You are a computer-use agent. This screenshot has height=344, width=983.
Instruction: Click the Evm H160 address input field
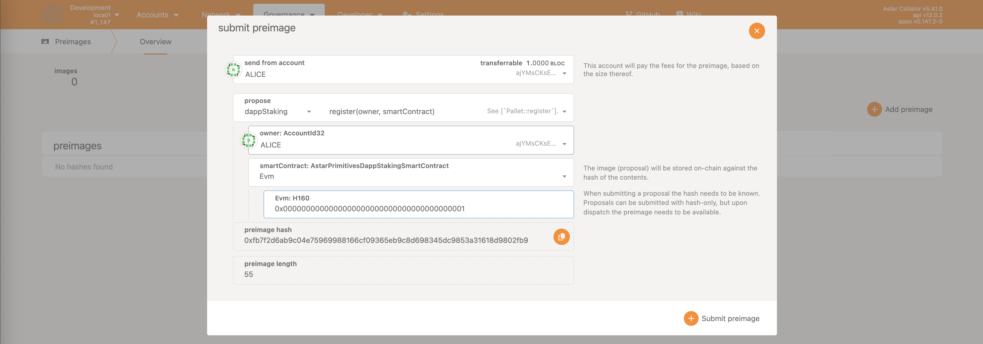(418, 208)
